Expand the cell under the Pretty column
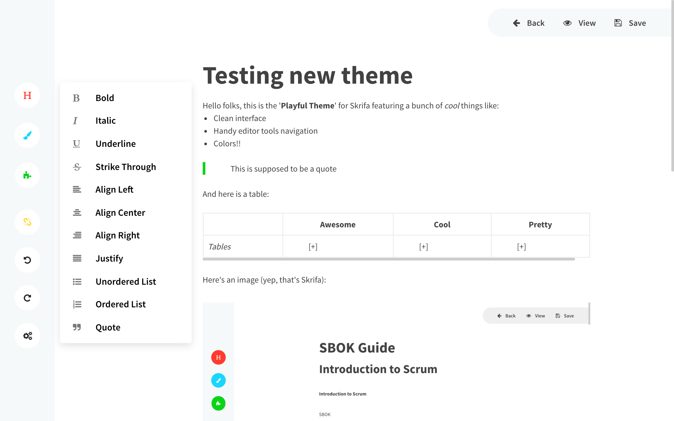Image resolution: width=674 pixels, height=421 pixels. [521, 247]
